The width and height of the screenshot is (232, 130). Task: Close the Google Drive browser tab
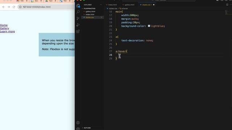(55, 1)
